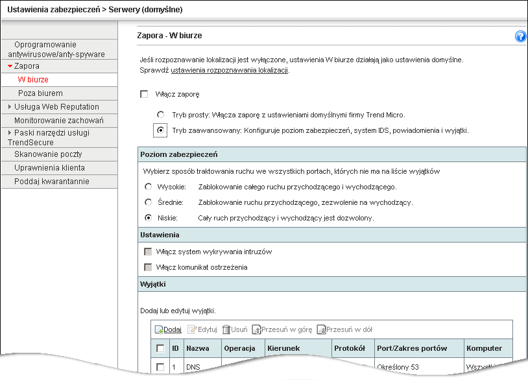Expand Paski narzędzi usługi TrendSecure arrow
This screenshot has height=380, width=528.
(x=10, y=133)
